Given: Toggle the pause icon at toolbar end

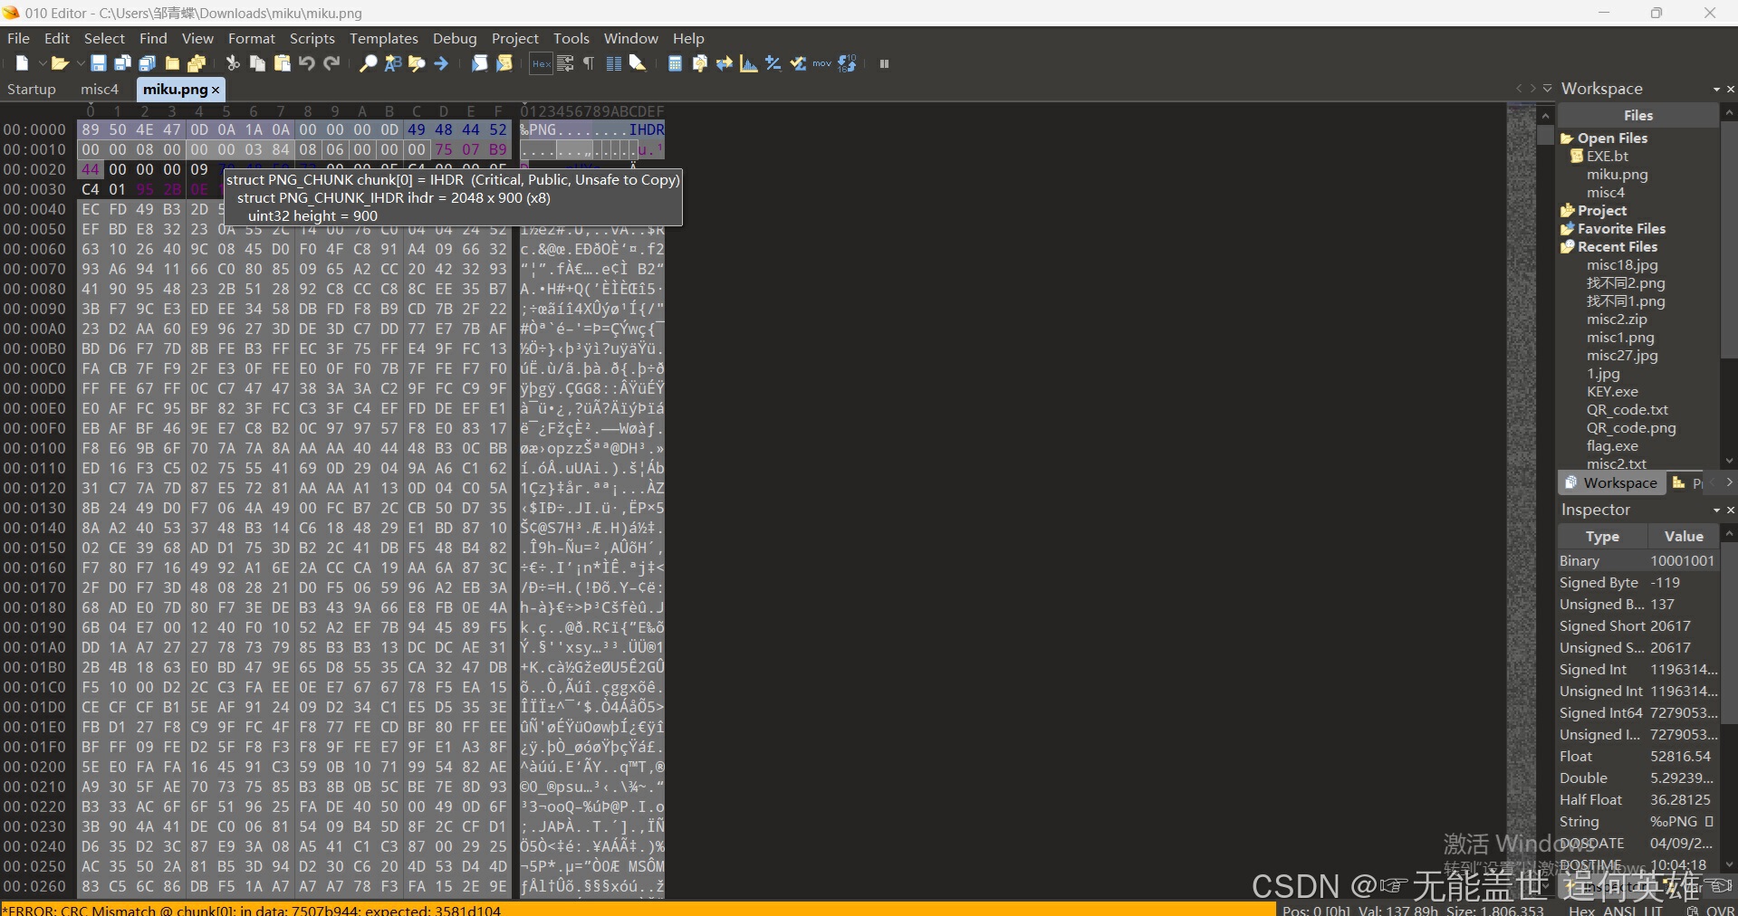Looking at the screenshot, I should pos(884,63).
